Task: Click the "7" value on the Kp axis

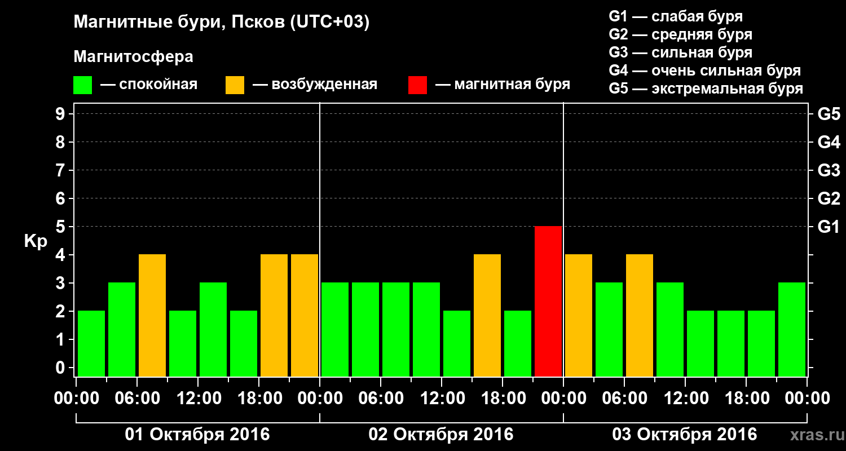Action: click(x=61, y=170)
